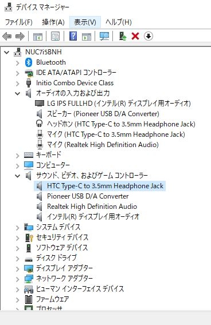This screenshot has width=211, height=325.
Task: Click the ディスプレイ アダプター icon
Action: [29, 268]
